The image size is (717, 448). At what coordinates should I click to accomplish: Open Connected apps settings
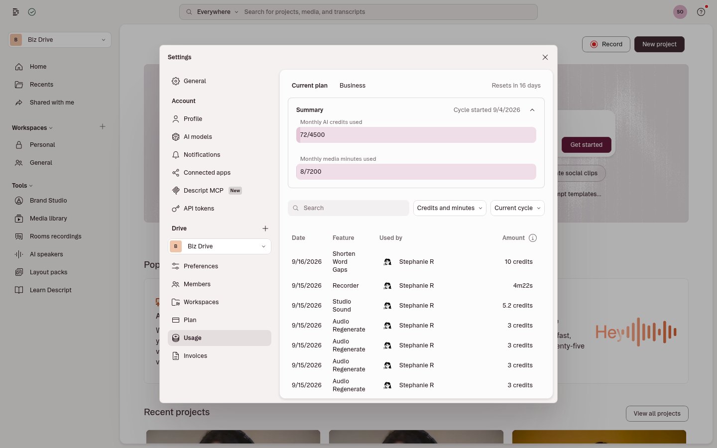tap(220, 173)
